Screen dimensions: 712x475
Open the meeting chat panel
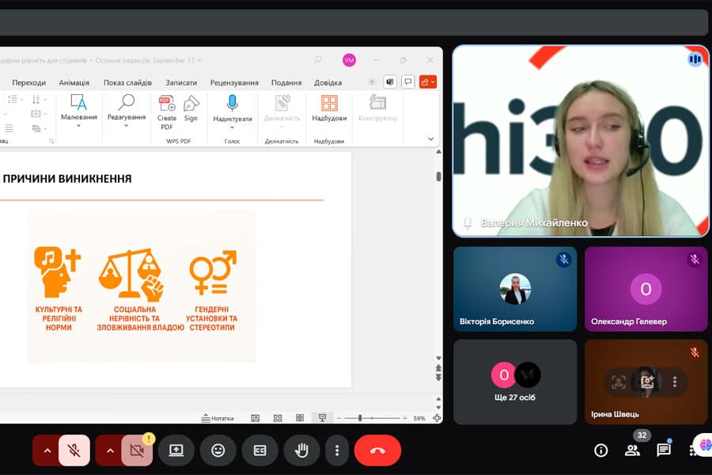664,450
